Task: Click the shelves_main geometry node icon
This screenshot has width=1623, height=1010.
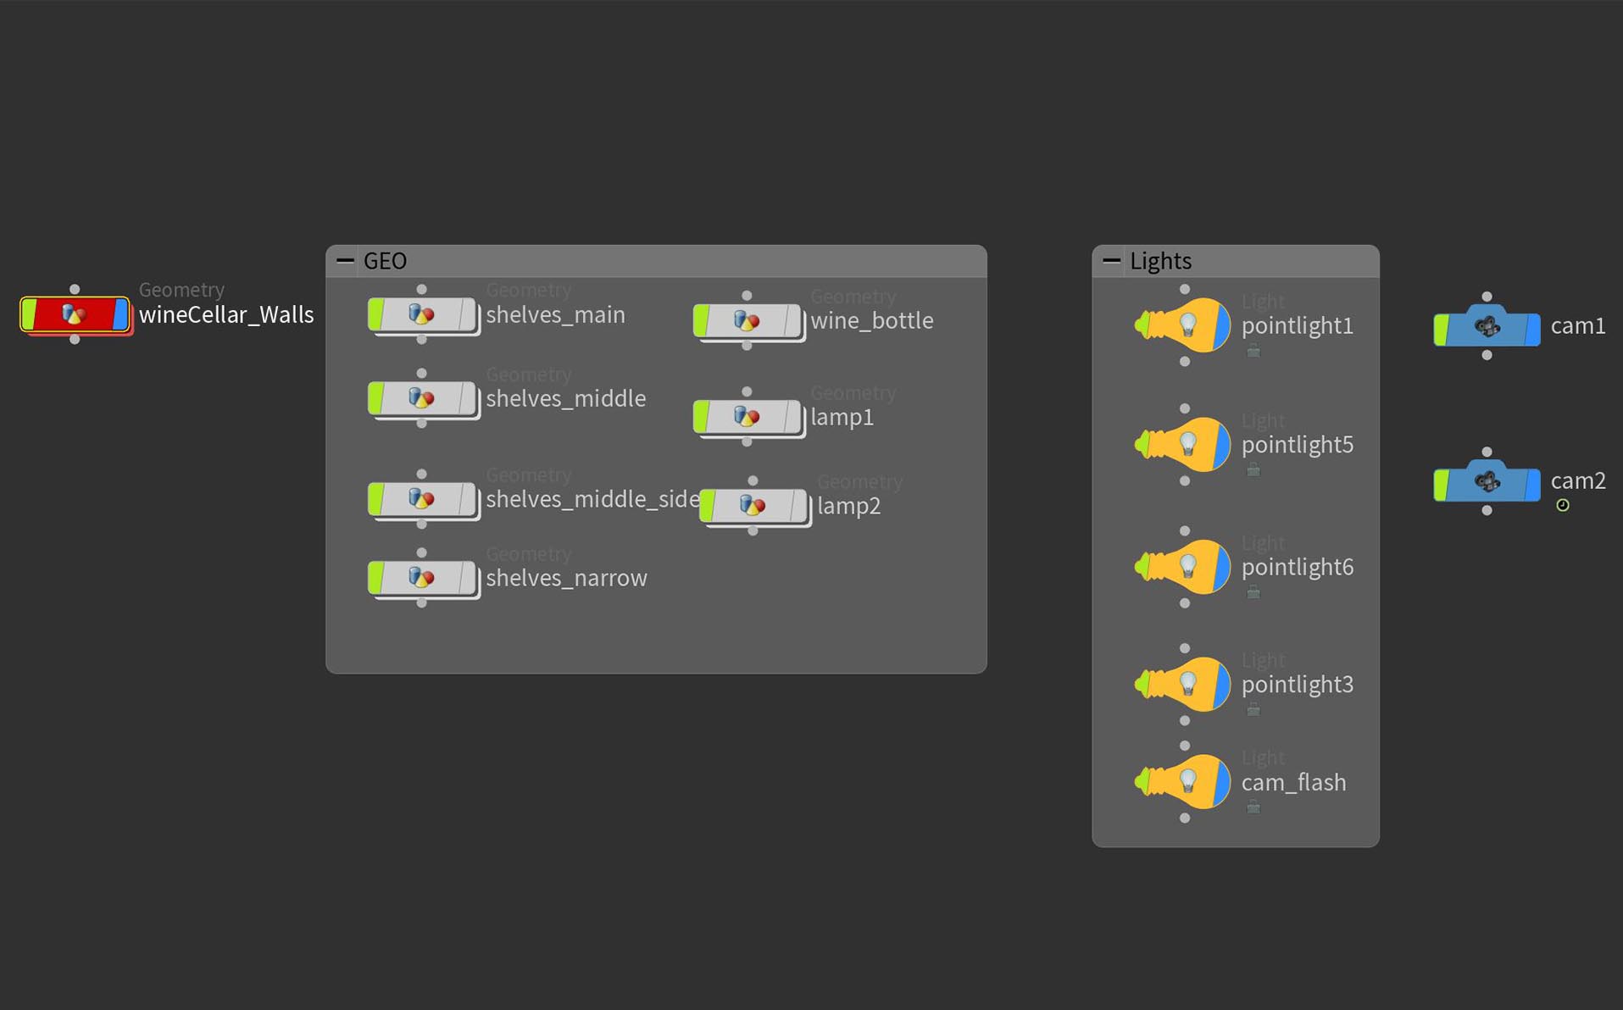Action: pos(421,314)
